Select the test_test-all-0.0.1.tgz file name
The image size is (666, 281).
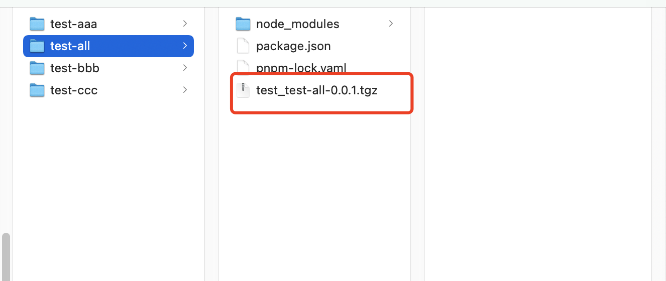(x=316, y=90)
